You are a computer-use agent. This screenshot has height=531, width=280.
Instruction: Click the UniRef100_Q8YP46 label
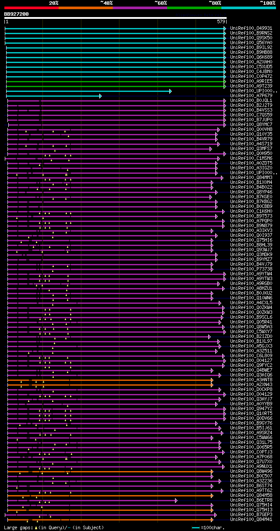[x=251, y=192]
